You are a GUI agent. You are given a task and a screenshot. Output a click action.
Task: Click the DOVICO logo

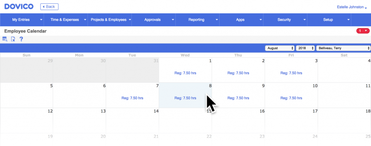19,6
